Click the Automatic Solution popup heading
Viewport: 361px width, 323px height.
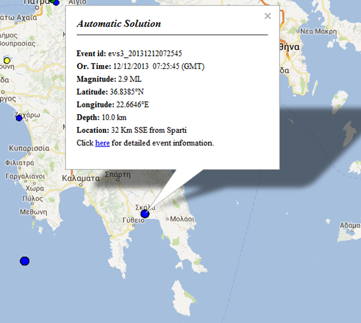[x=119, y=24]
